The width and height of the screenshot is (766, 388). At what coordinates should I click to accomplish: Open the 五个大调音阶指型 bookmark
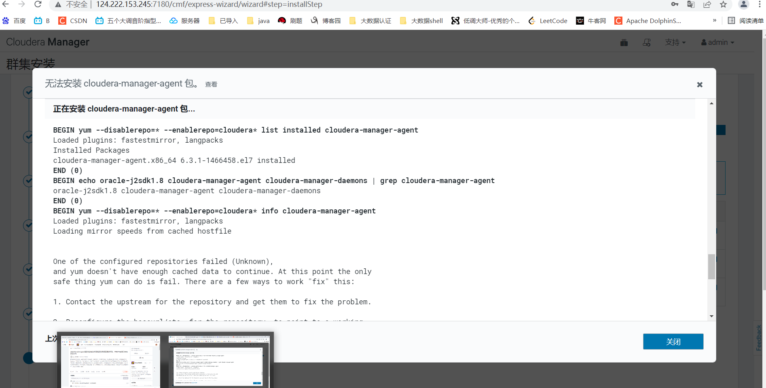pyautogui.click(x=128, y=21)
